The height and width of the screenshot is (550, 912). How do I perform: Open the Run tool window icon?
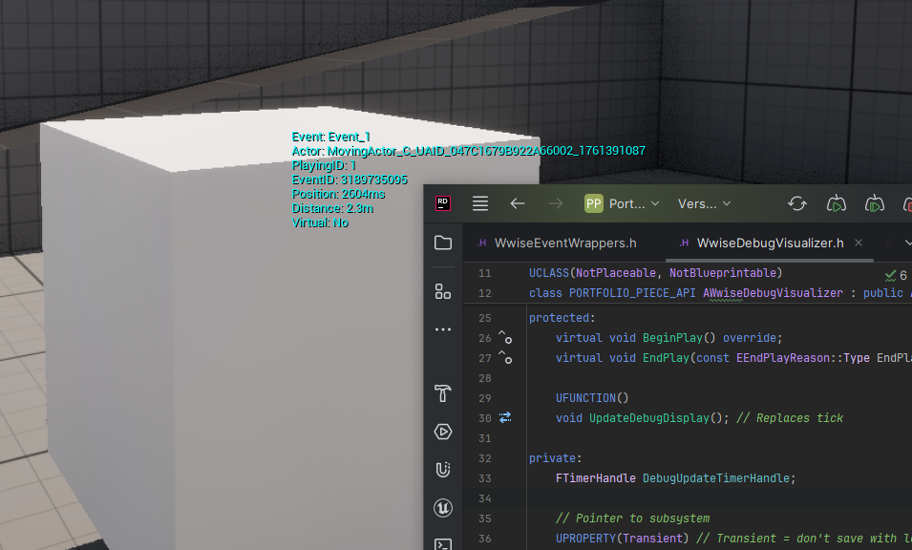point(443,432)
